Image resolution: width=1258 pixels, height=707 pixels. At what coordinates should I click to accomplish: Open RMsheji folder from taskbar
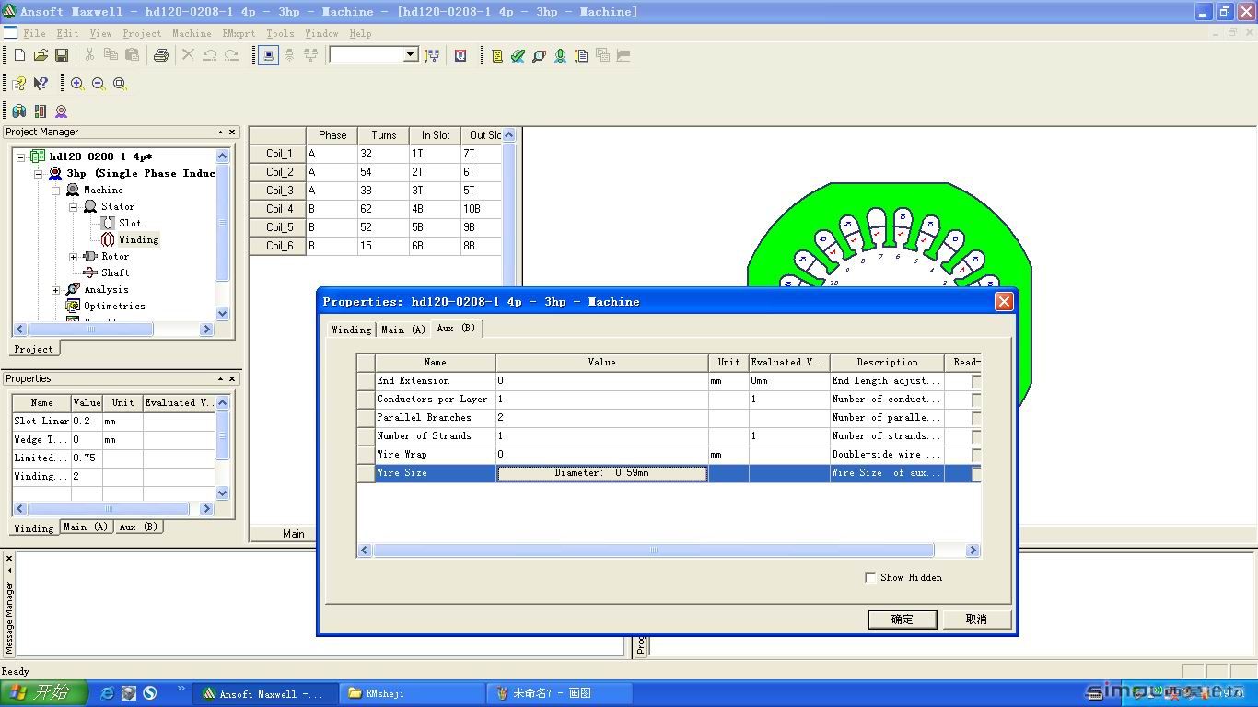click(413, 693)
